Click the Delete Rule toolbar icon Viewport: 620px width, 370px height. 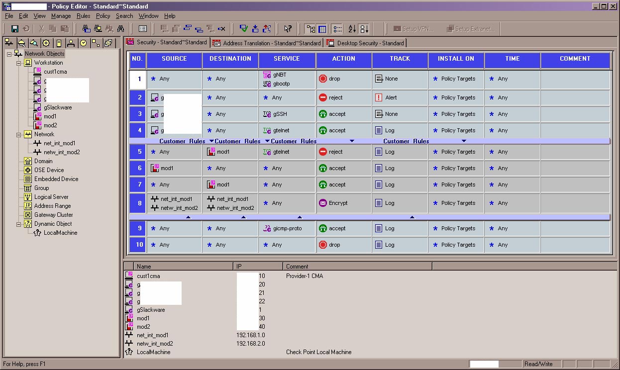click(221, 29)
